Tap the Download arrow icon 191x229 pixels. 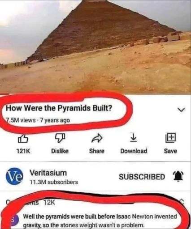pos(134,138)
